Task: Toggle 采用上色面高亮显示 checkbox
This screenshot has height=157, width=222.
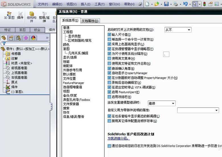Action: coord(109,44)
